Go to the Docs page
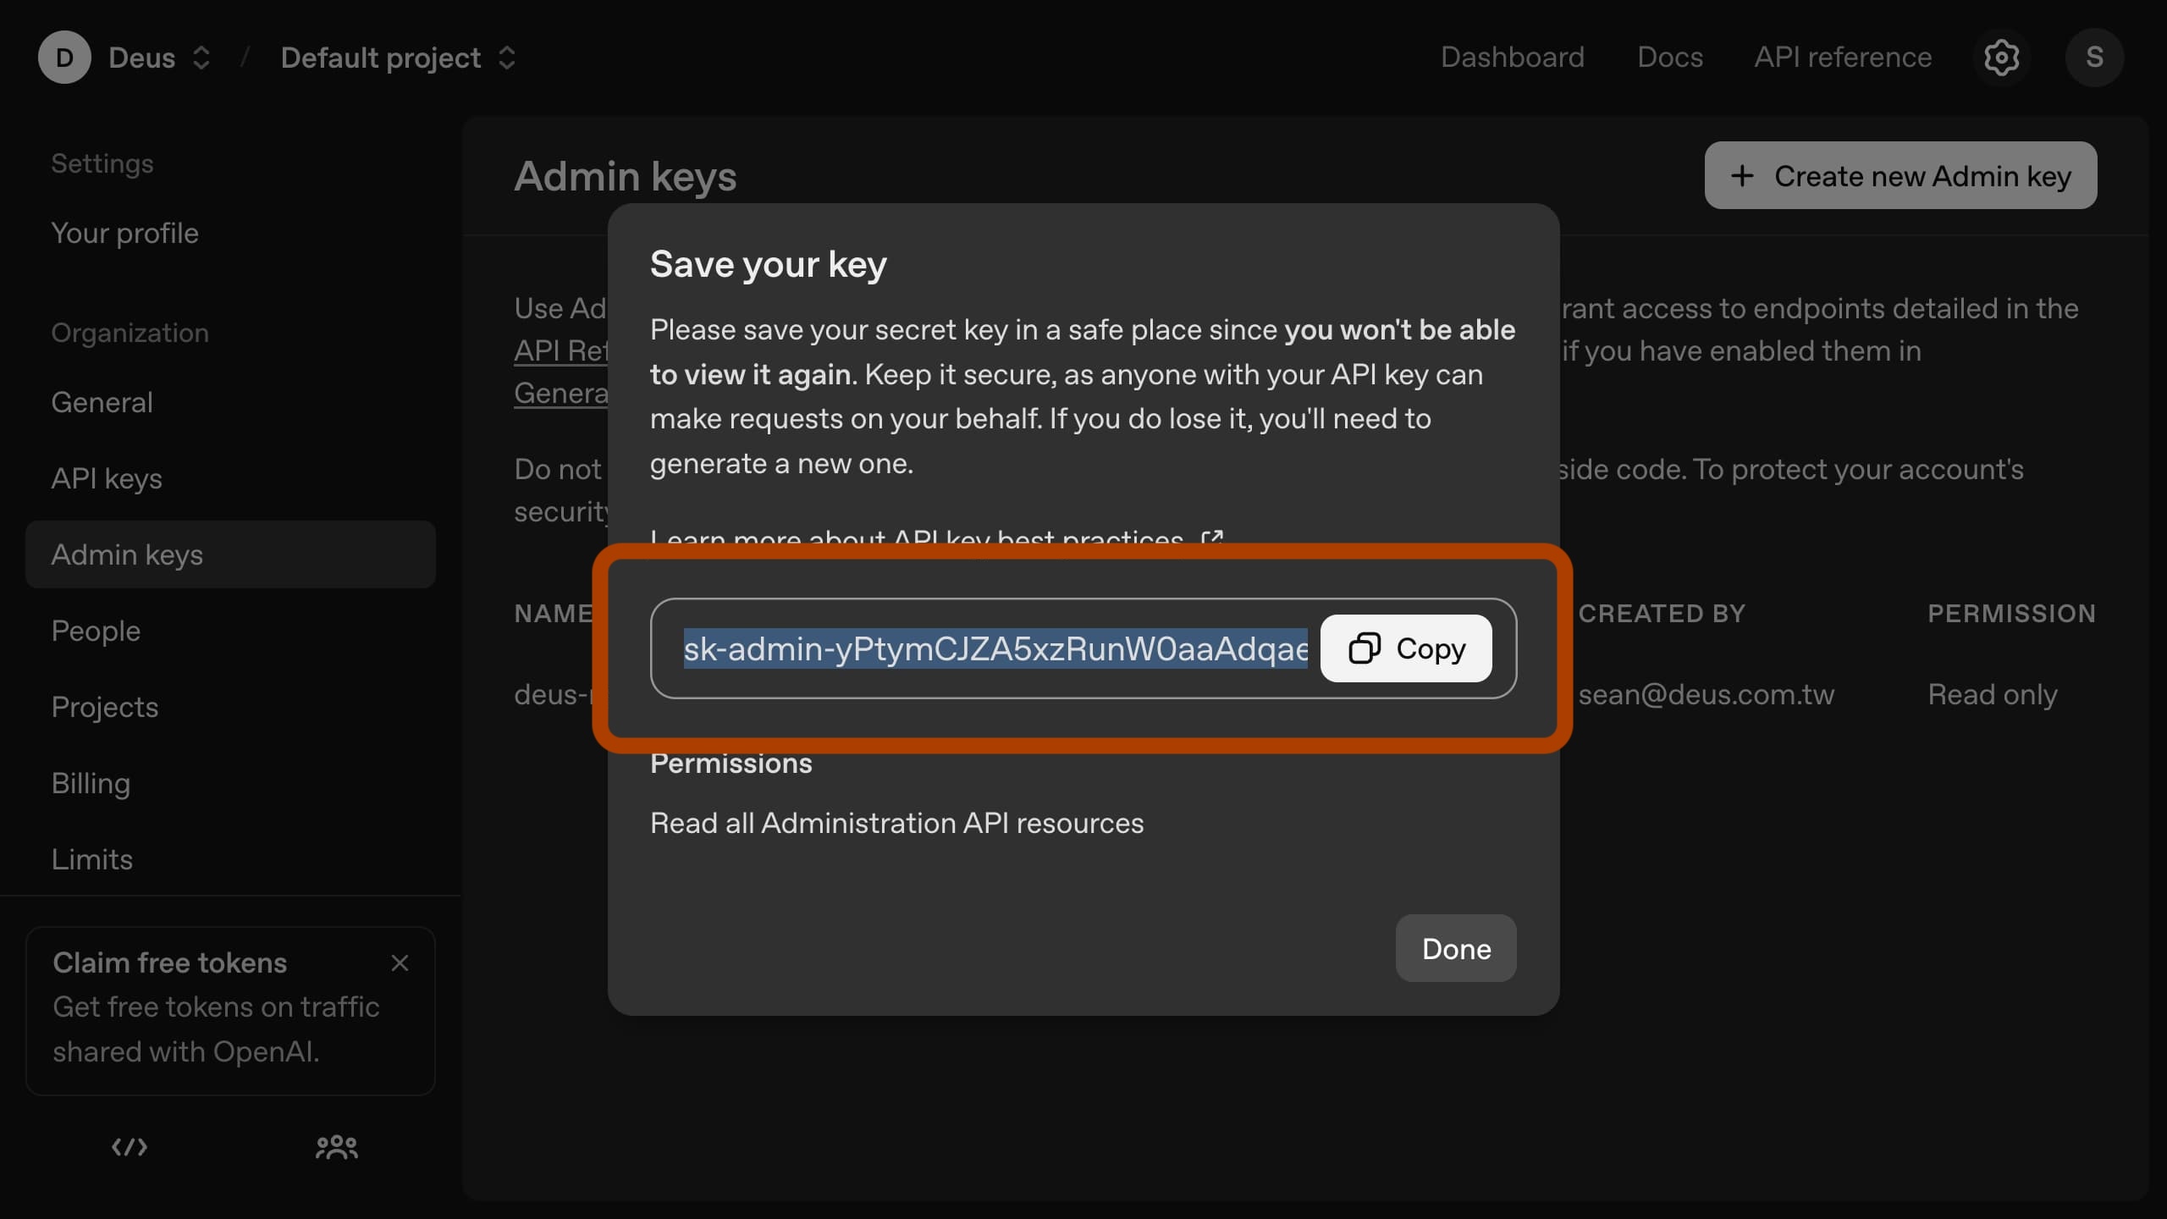This screenshot has width=2167, height=1219. click(1669, 58)
